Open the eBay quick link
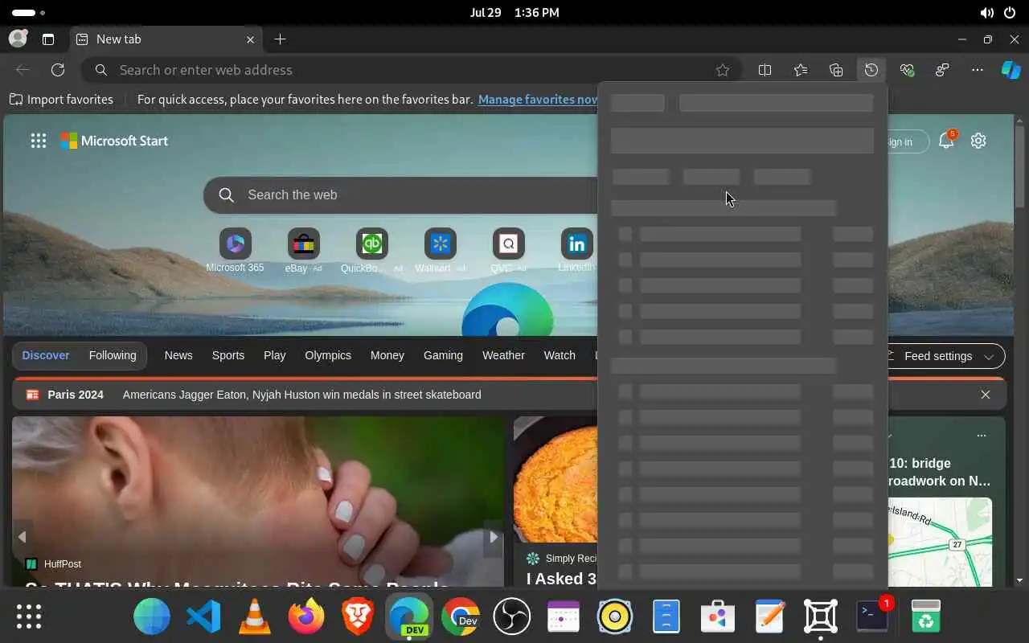1029x643 pixels. click(303, 250)
